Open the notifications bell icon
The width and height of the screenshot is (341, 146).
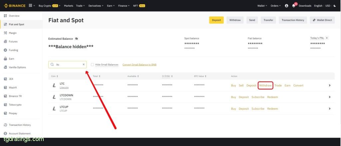coord(294,6)
